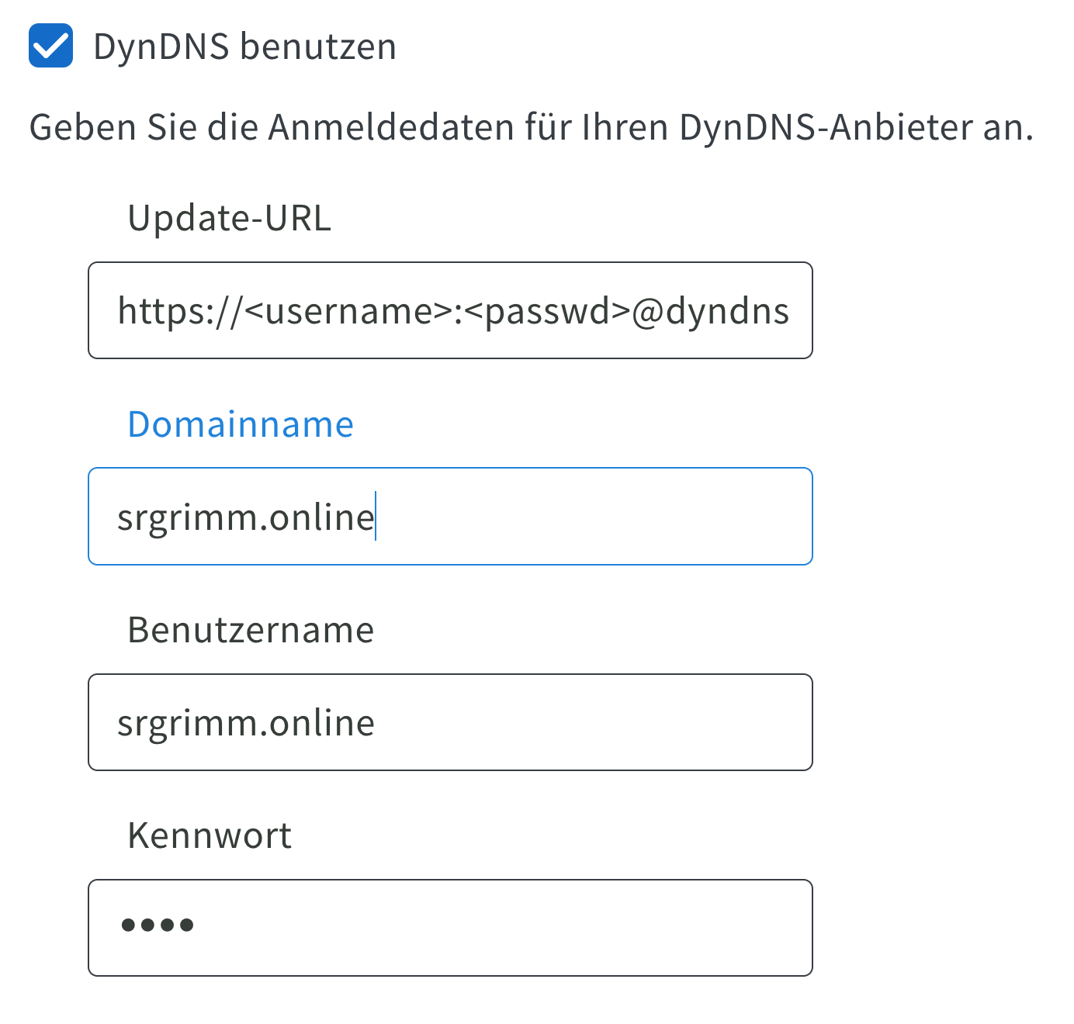
Task: Click empty space right of the password dots
Action: [x=504, y=928]
